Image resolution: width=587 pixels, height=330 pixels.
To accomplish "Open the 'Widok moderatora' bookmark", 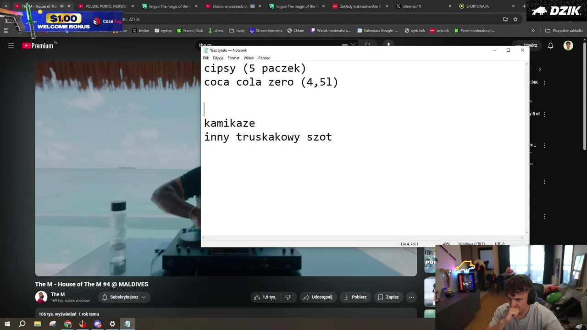I will coord(330,30).
